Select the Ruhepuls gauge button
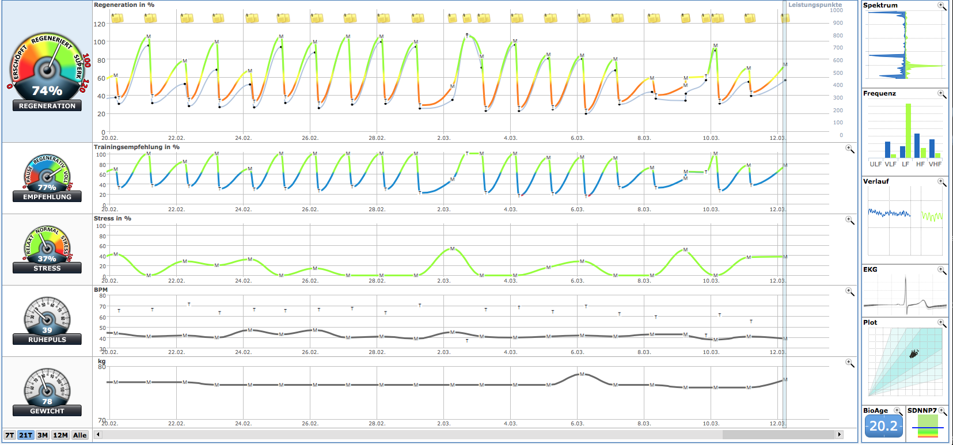This screenshot has height=445, width=953. pyautogui.click(x=47, y=321)
